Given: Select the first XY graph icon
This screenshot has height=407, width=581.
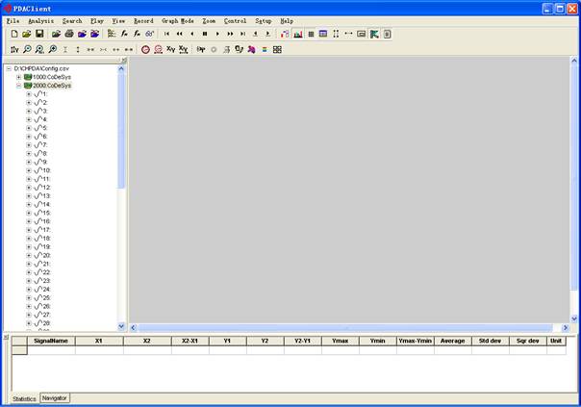Looking at the screenshot, I should click(x=170, y=49).
